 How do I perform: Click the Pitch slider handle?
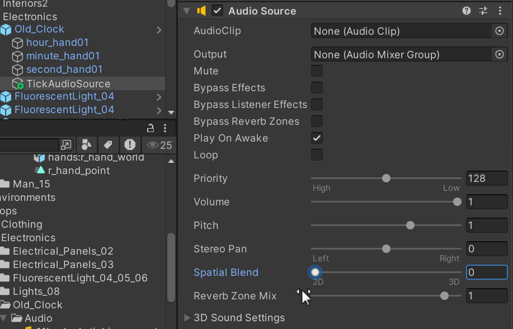pos(410,225)
